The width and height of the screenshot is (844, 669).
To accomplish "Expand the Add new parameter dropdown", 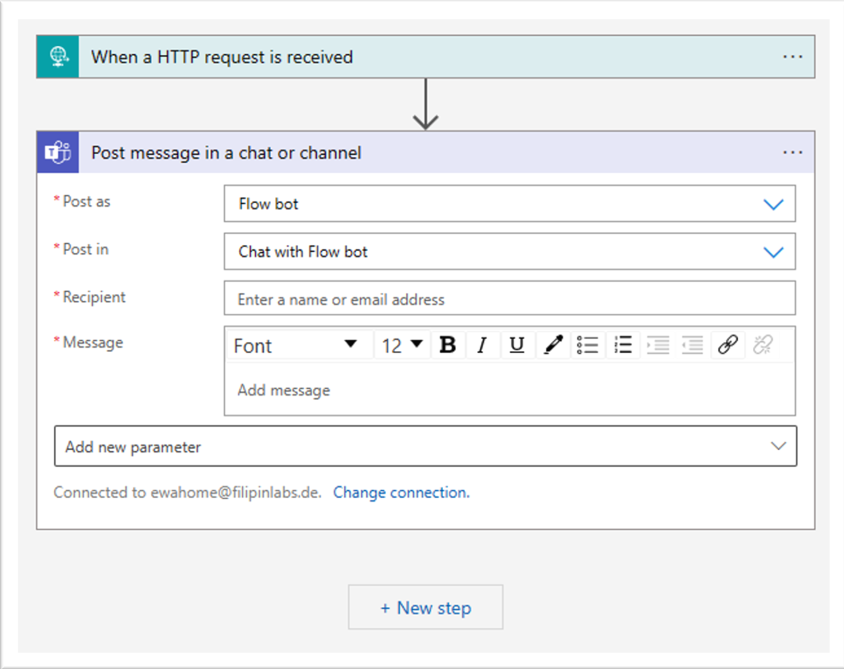I will tap(778, 446).
